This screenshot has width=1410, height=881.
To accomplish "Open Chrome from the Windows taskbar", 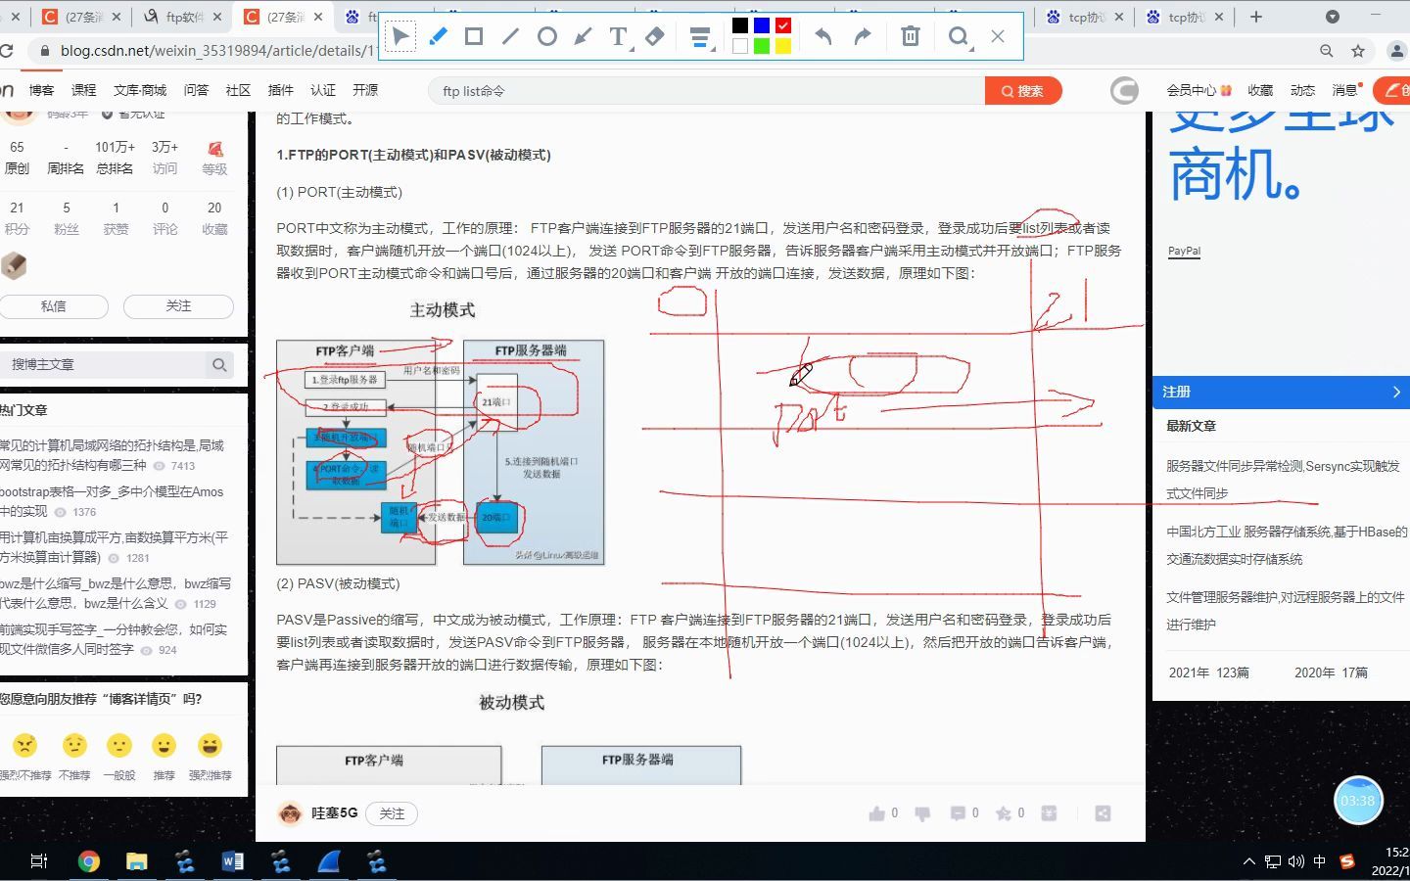I will (x=88, y=861).
